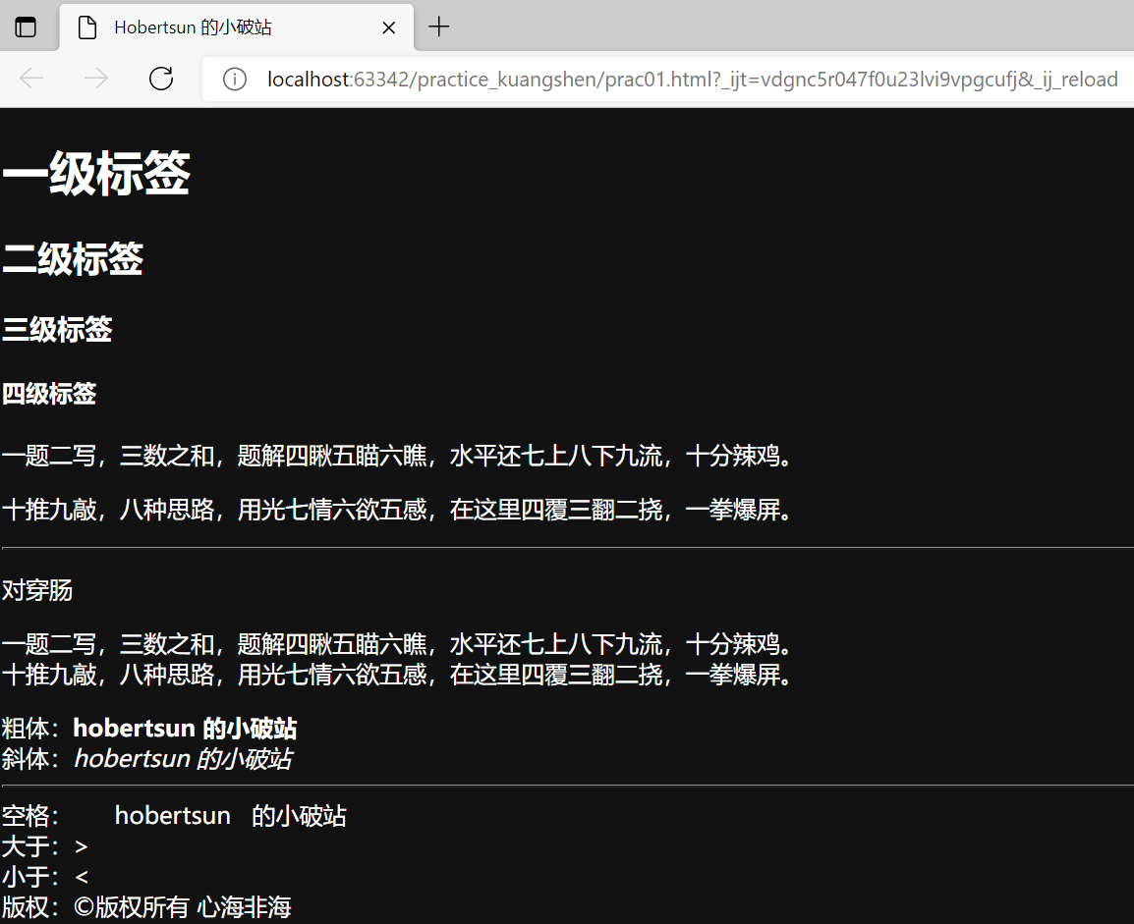
Task: Click the page document icon on the tab
Action: tap(86, 27)
